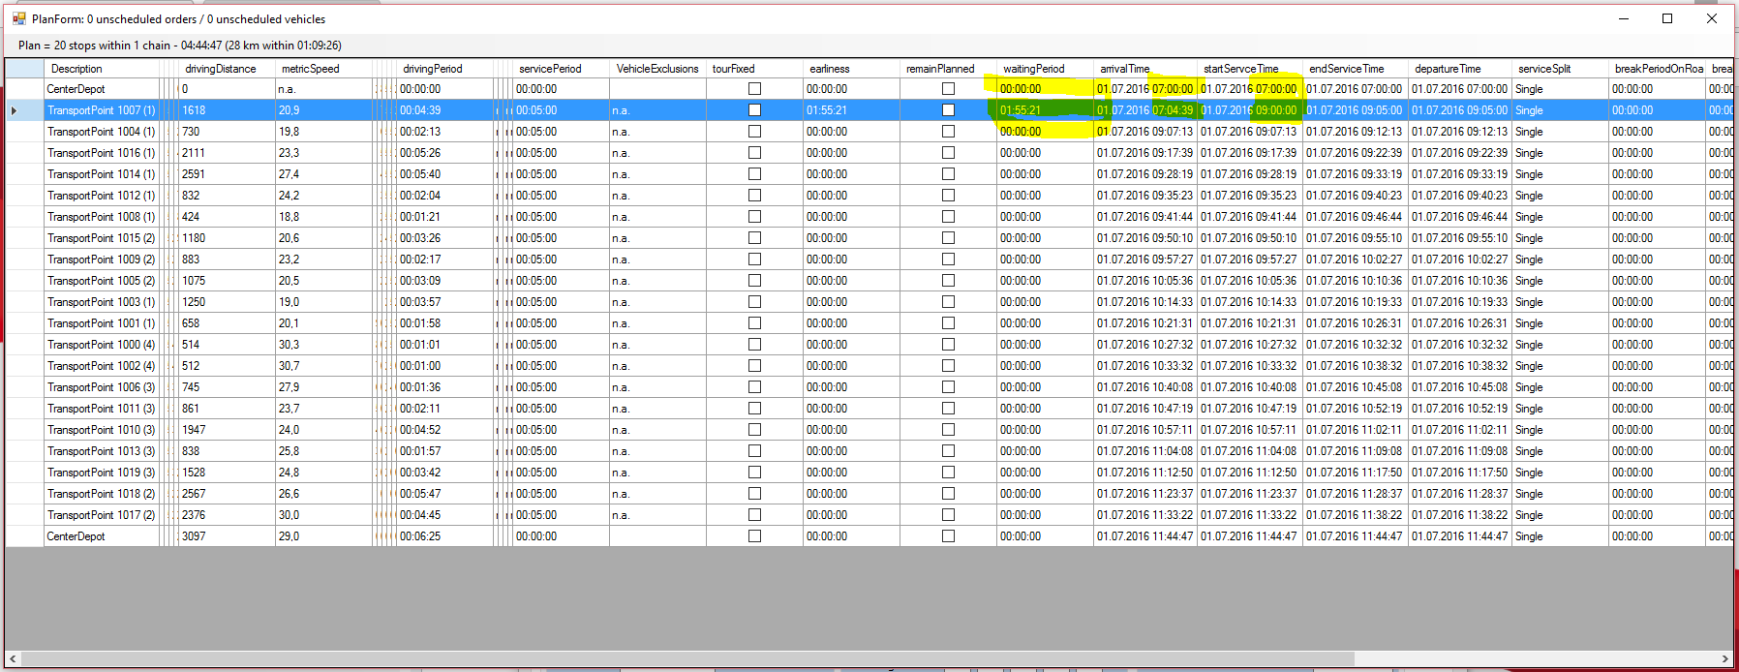Sort by waitingPeriod column header
This screenshot has width=1739, height=672.
pyautogui.click(x=1034, y=69)
